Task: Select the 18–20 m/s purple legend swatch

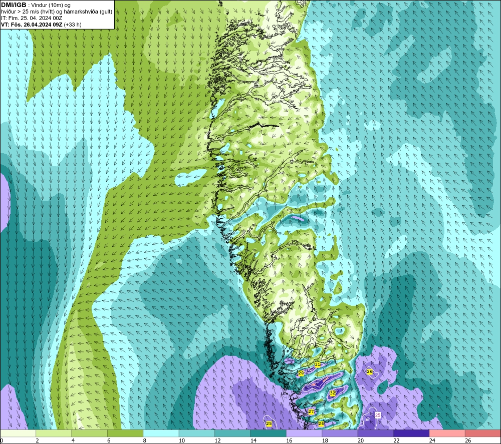Action: (x=340, y=433)
